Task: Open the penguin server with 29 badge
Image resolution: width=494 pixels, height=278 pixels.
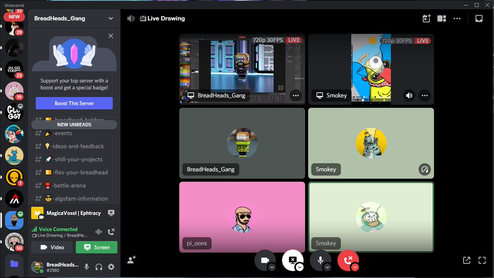Action: 14,27
